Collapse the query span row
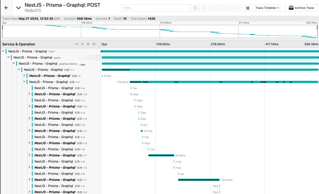This screenshot has width=319, height=194. [9, 57]
